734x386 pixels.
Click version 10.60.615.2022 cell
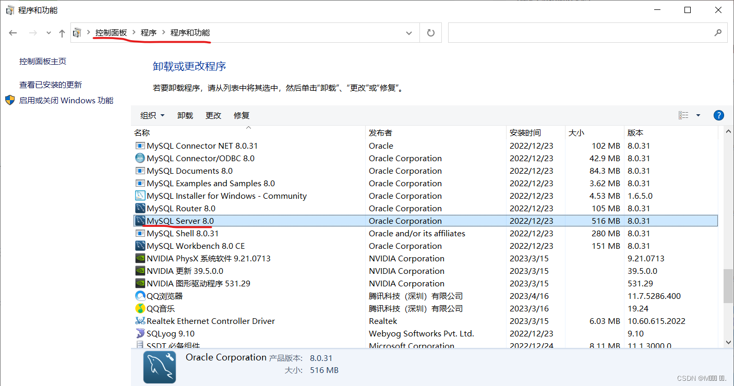[657, 321]
